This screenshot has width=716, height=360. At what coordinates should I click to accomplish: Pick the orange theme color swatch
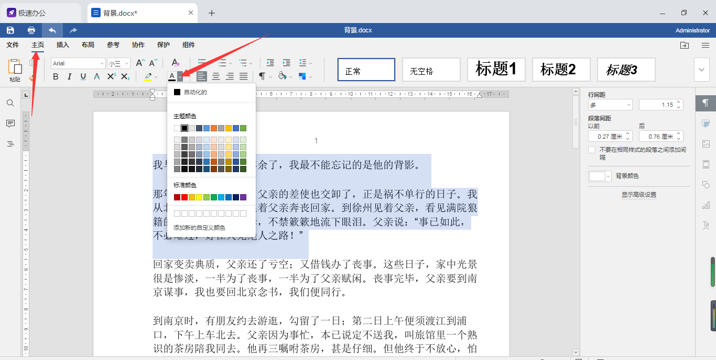point(214,128)
